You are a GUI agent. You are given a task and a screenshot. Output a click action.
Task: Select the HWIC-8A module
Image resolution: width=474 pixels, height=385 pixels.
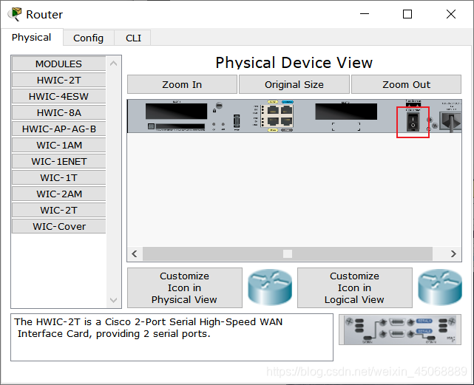tap(59, 113)
